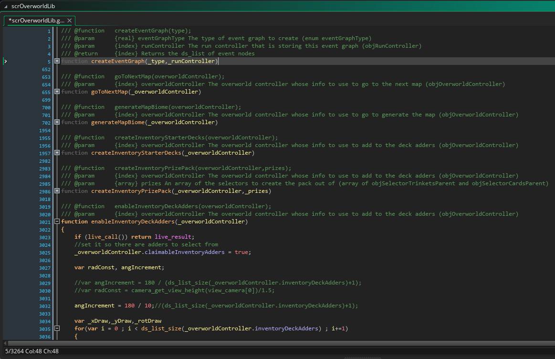The image size is (555, 359).
Task: Click the goToNextMap function name
Action: [109, 92]
